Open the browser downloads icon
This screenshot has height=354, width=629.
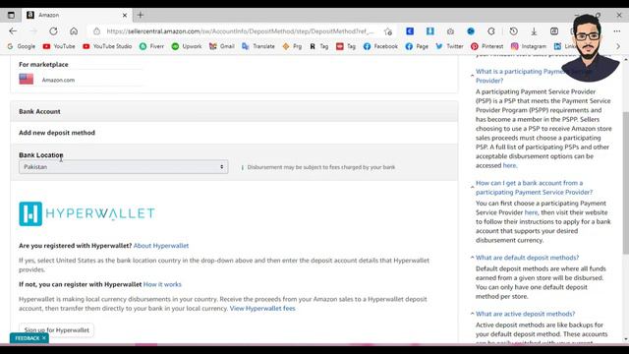tap(534, 31)
